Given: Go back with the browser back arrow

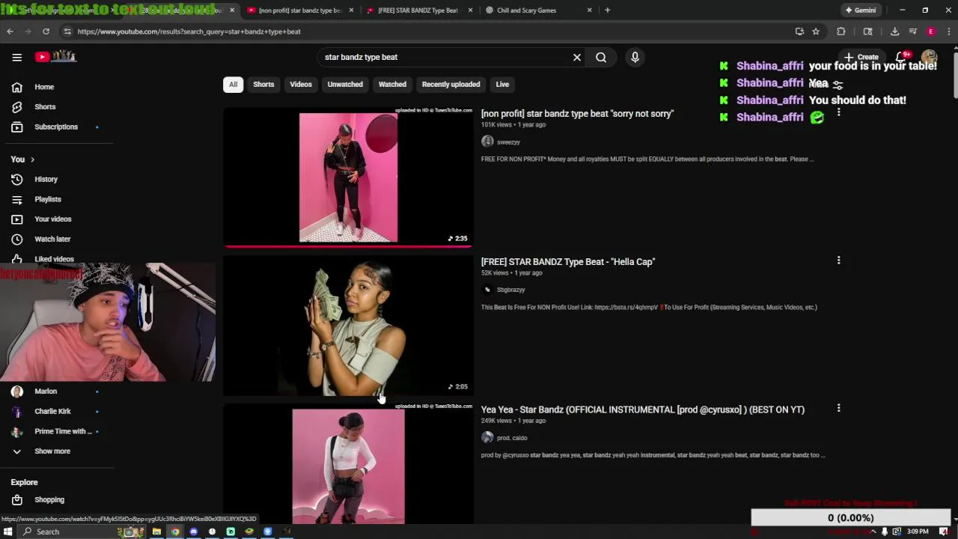Looking at the screenshot, I should 10,31.
